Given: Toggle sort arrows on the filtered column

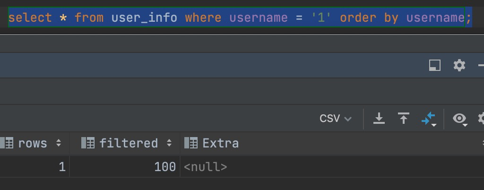Looking at the screenshot, I should point(169,143).
